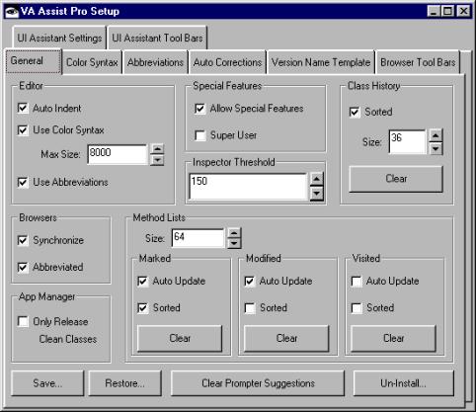Increment Inspector Threshold value
This screenshot has width=476, height=412.
(316, 179)
